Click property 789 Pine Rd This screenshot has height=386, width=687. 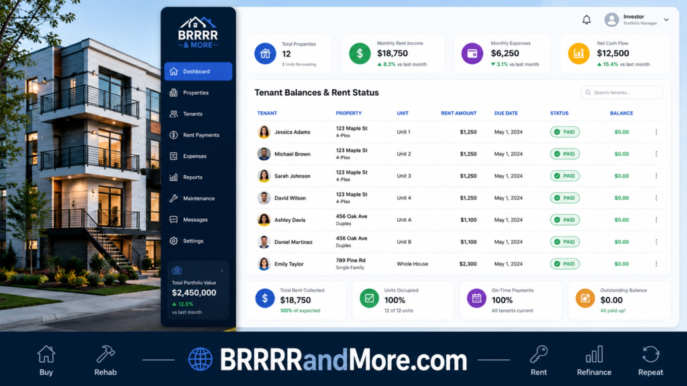pos(350,261)
